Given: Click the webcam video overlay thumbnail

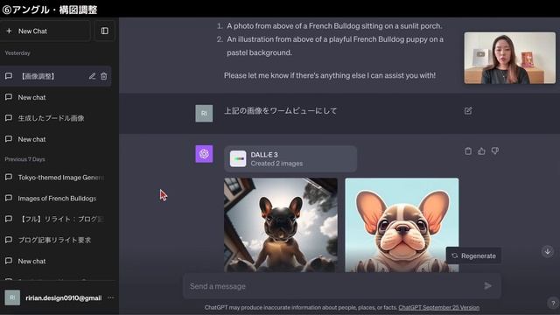Looking at the screenshot, I should 509,59.
